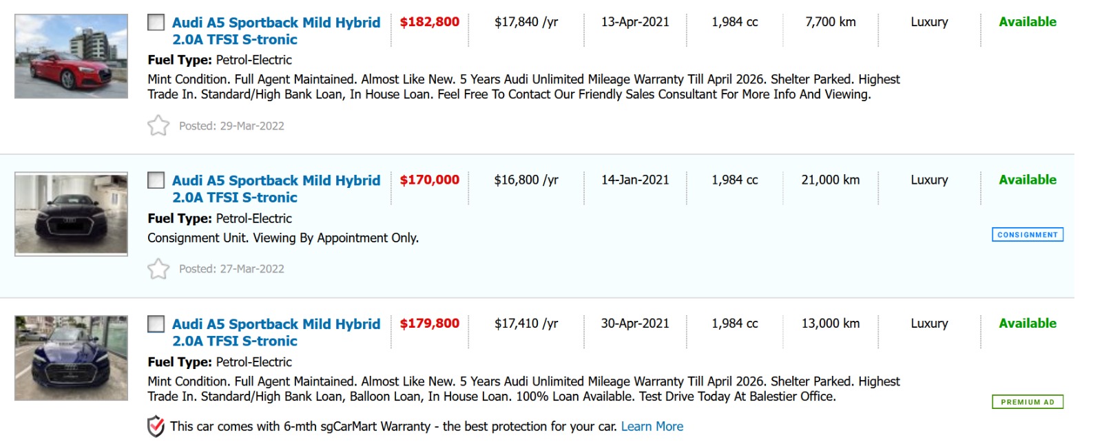Tick checkbox for the $182,800 Audi A5
Image resolution: width=1102 pixels, height=442 pixels.
156,22
